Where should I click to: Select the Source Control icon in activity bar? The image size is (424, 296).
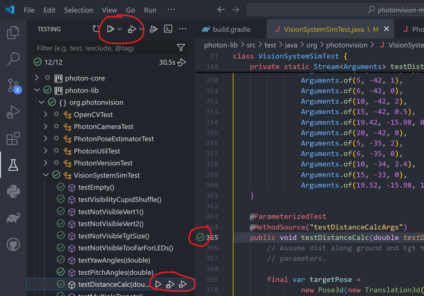click(13, 86)
